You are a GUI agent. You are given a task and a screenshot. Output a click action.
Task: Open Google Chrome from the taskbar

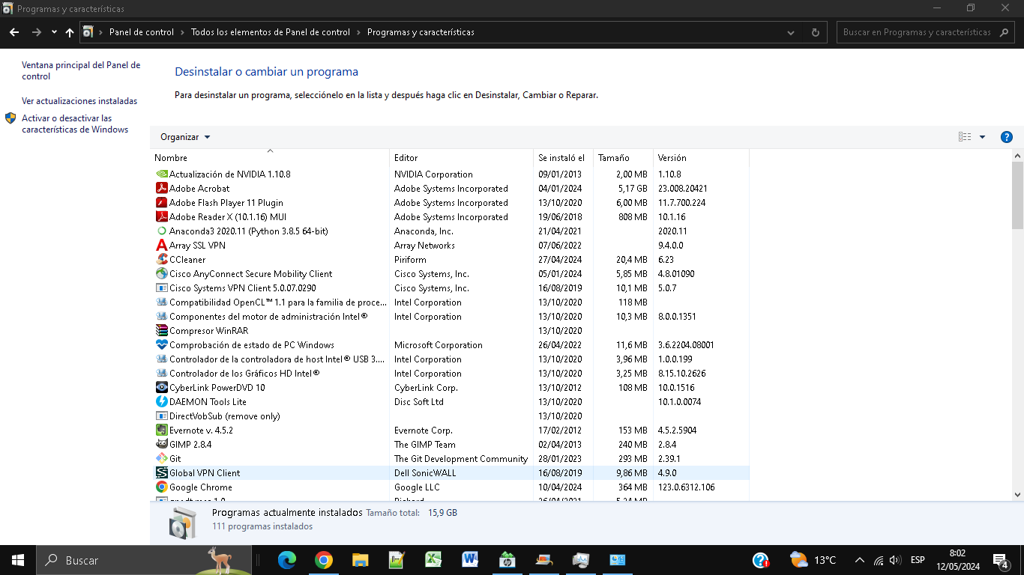[x=324, y=560]
